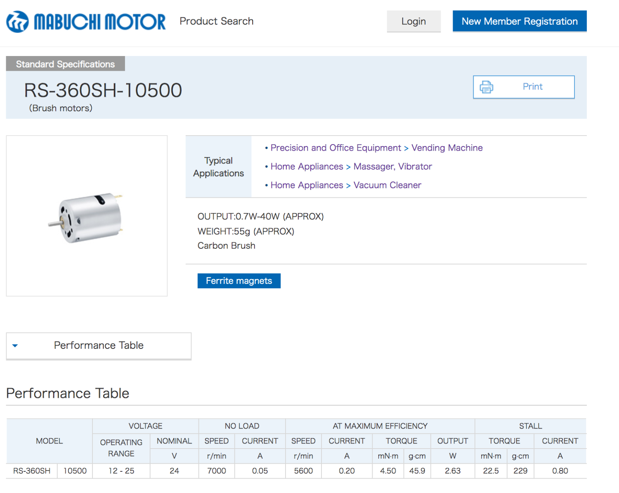Open the Vending Machine application link
The height and width of the screenshot is (493, 619).
click(447, 148)
